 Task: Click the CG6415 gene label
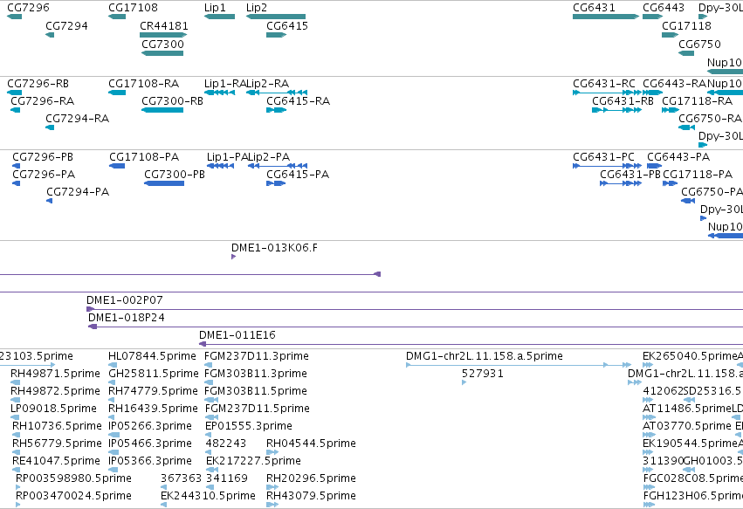pos(287,25)
